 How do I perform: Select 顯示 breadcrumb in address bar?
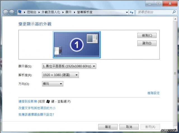pos(69,12)
